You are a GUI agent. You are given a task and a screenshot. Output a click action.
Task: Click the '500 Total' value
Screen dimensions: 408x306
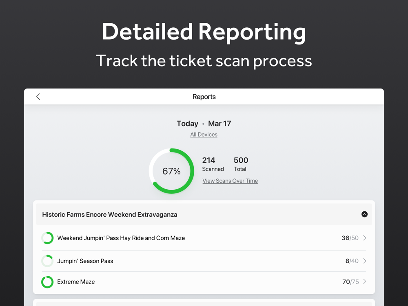coord(241,164)
